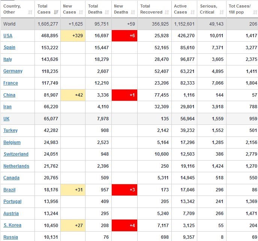Sort by Country, Other column icon
The image size is (258, 241).
tap(30, 12)
